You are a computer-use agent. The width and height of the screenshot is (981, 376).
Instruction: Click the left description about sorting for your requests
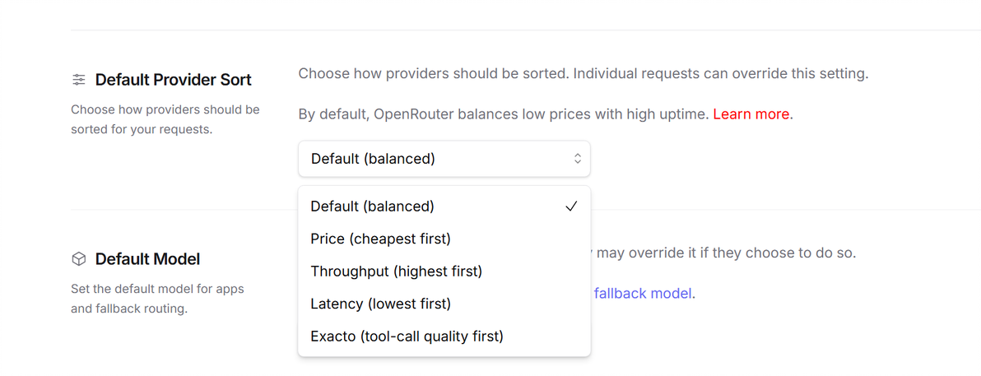click(x=165, y=120)
